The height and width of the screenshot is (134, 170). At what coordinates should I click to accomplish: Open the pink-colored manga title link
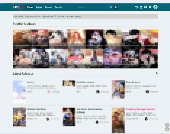[x=141, y=109]
